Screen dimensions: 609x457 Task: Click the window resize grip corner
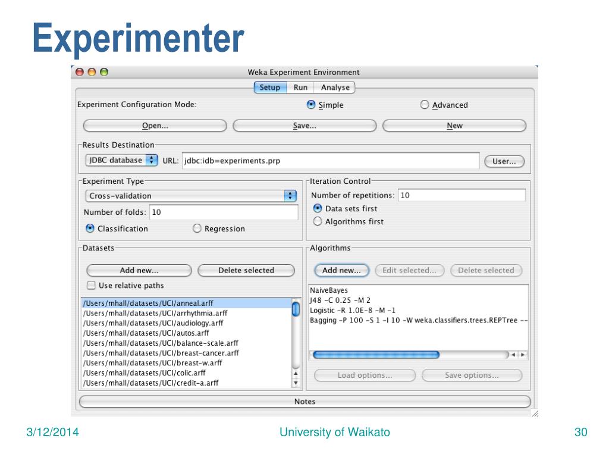(535, 414)
